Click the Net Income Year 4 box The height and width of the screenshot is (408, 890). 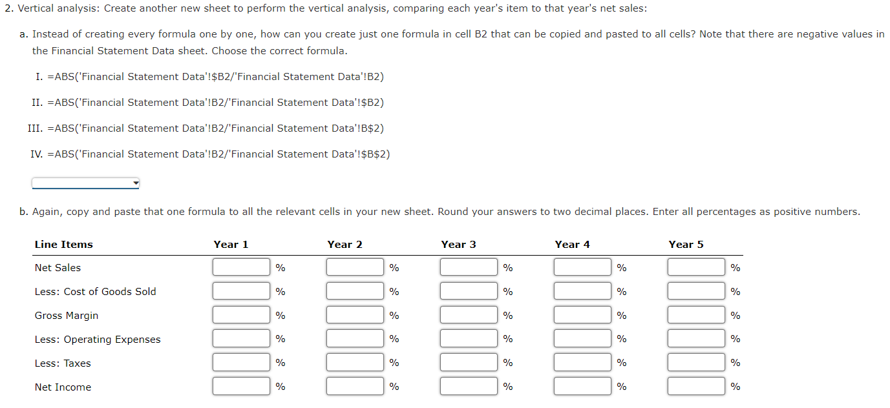[582, 387]
